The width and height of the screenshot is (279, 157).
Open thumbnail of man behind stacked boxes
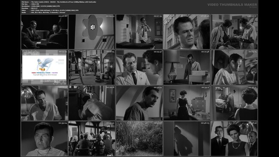pyautogui.click(x=187, y=68)
